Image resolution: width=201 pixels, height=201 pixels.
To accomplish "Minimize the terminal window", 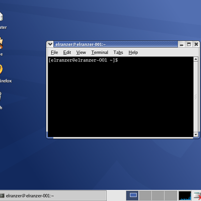I will [x=181, y=45].
